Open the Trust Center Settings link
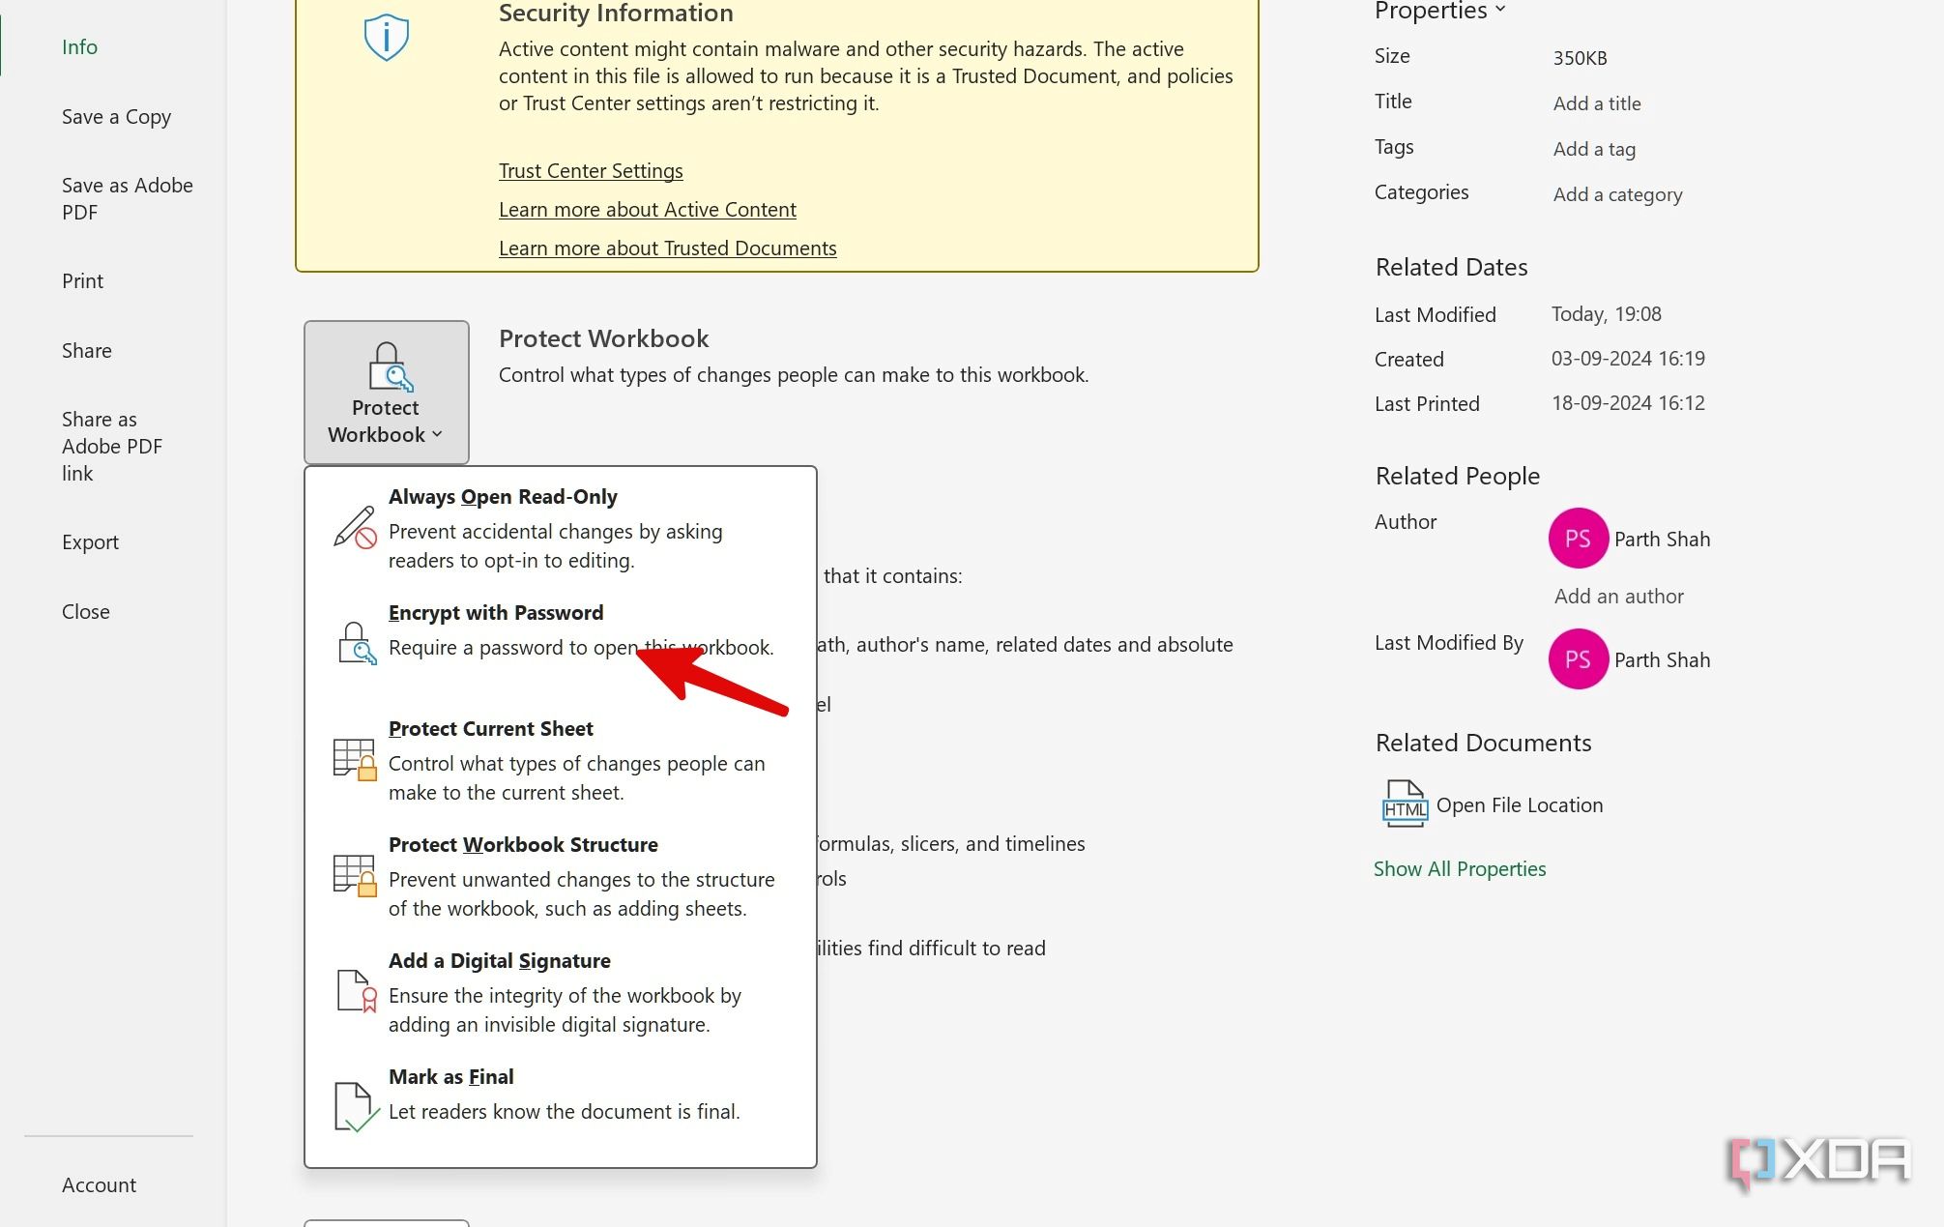The image size is (1944, 1227). tap(591, 171)
